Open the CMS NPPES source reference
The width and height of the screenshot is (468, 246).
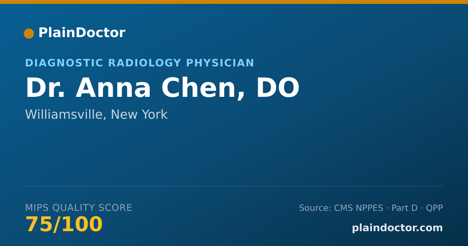[x=358, y=208]
